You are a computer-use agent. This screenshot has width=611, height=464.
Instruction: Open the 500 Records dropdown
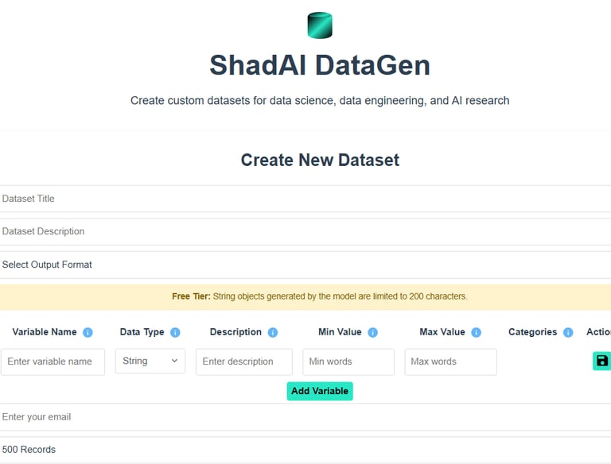click(x=305, y=450)
